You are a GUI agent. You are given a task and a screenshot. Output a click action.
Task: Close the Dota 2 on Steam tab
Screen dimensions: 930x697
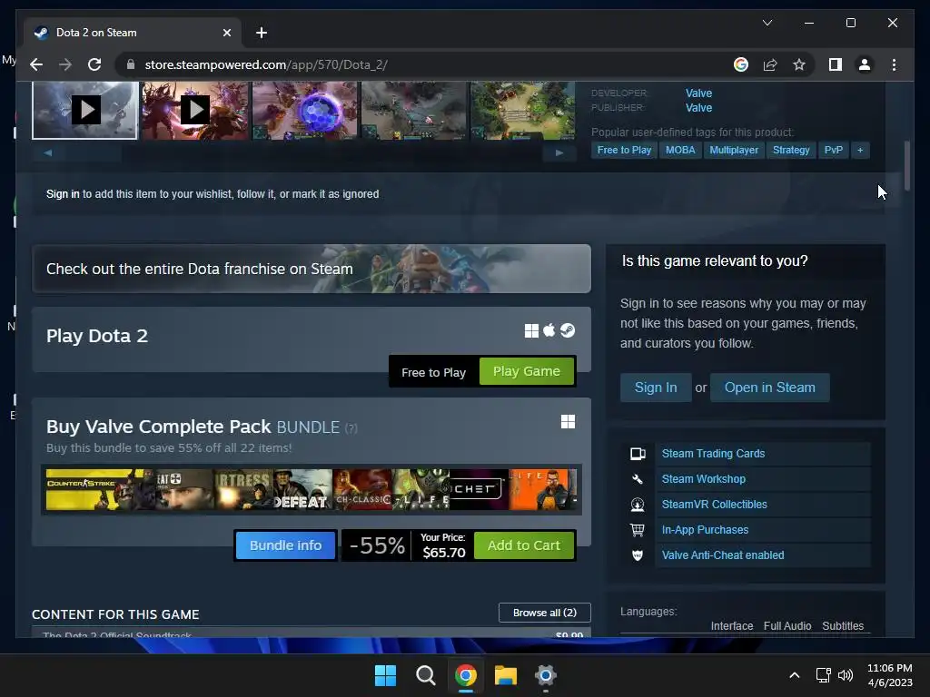point(226,33)
